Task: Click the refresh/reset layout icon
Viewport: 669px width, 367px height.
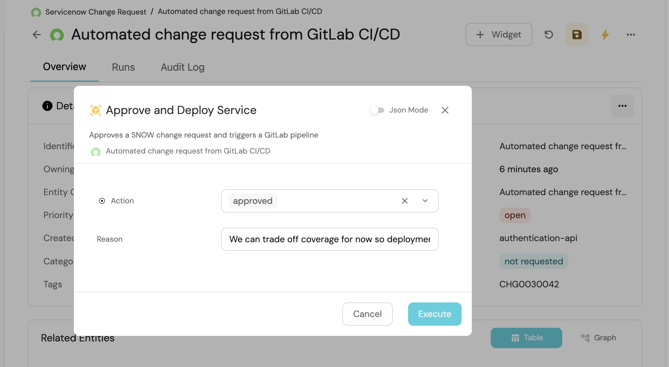Action: 549,35
